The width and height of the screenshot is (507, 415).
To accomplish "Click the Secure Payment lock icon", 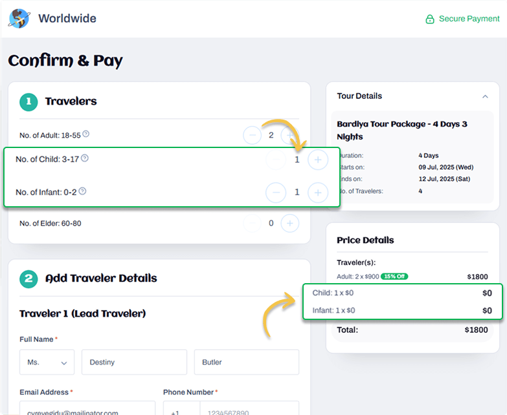I will [x=430, y=19].
